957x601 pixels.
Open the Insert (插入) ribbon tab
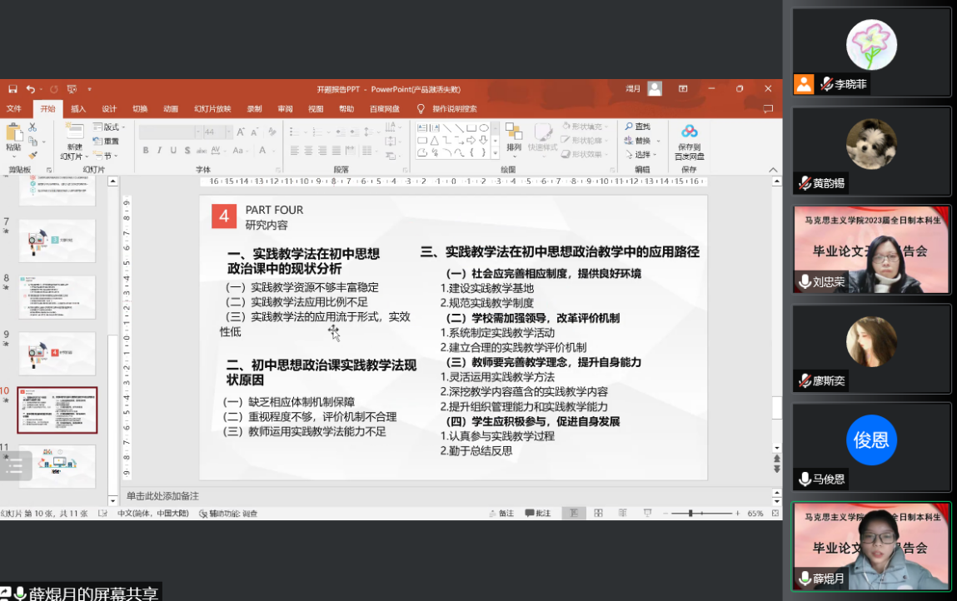click(78, 109)
